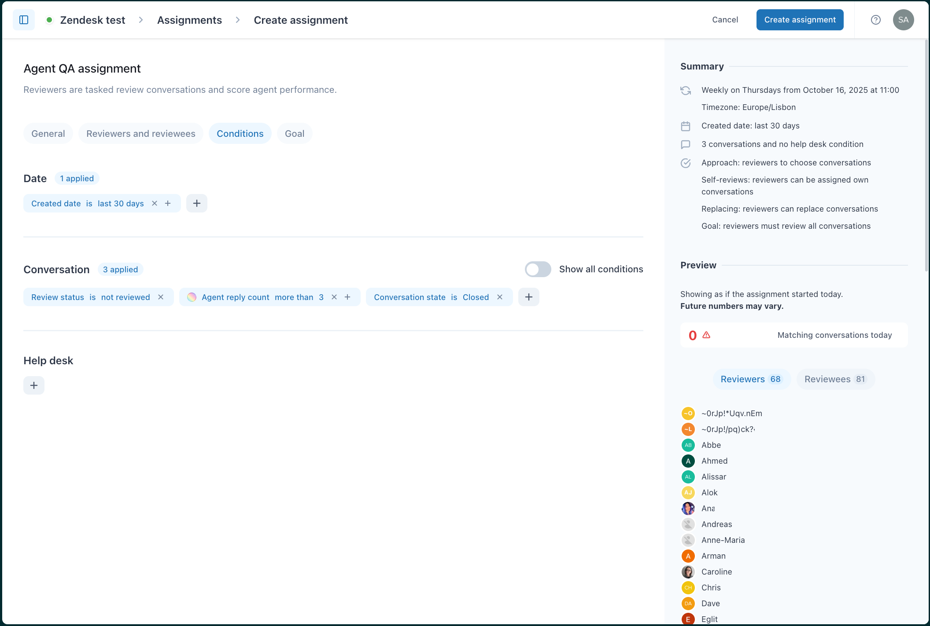Show the Reviewees 81 list
The height and width of the screenshot is (626, 930).
click(836, 379)
